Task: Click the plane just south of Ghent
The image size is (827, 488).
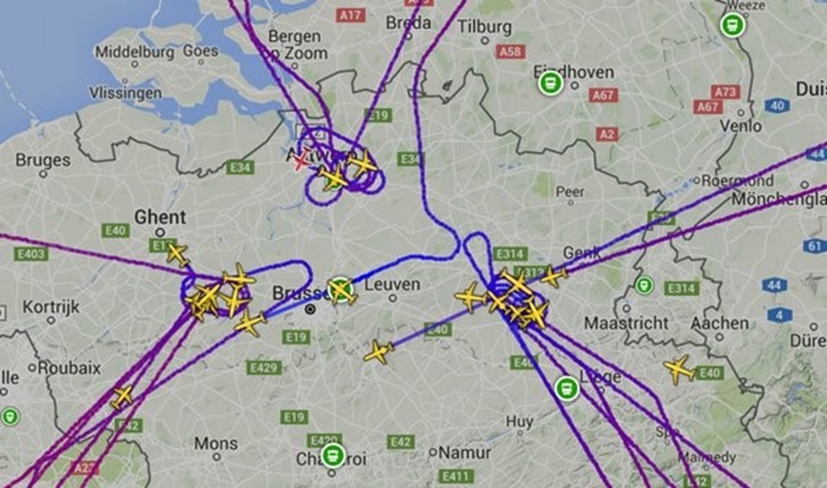Action: pos(177,254)
